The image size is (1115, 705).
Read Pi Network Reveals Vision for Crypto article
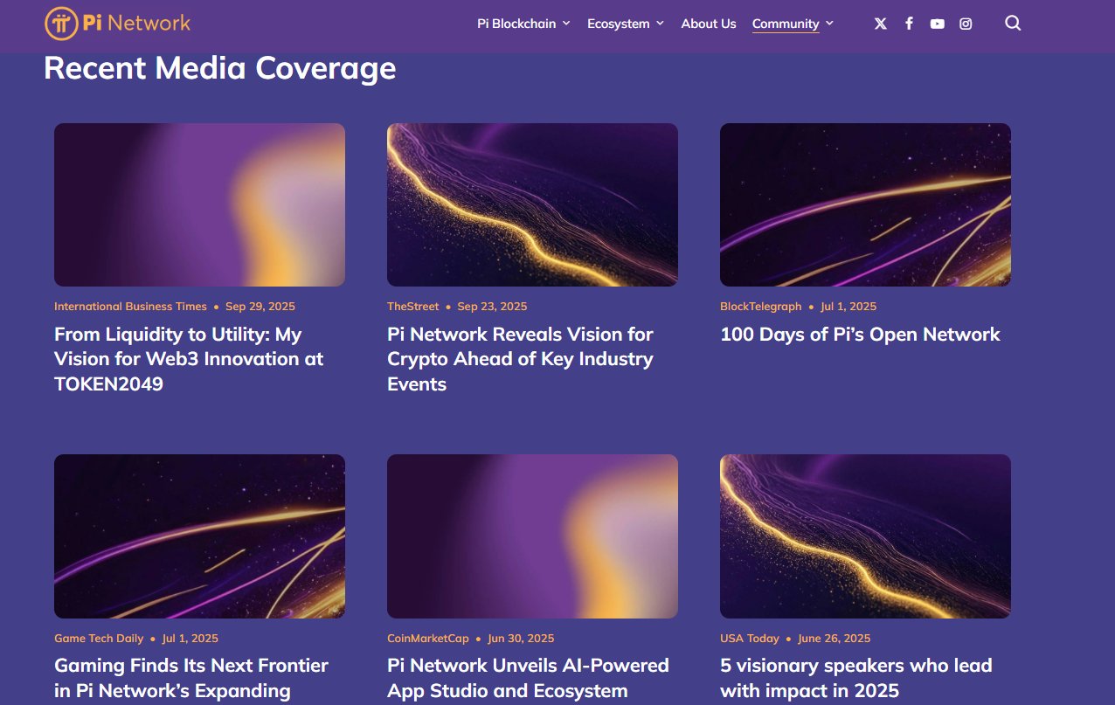[520, 359]
